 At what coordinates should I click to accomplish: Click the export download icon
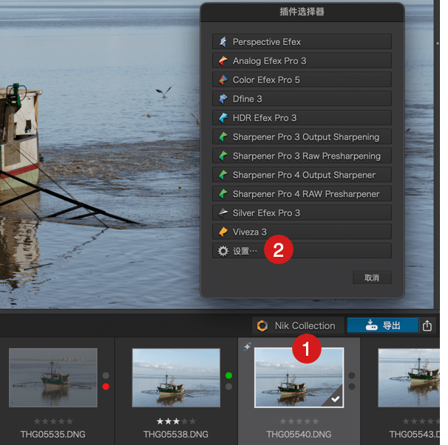coord(371,325)
